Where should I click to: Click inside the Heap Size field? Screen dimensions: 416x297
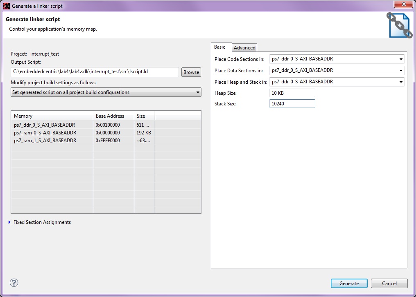(292, 93)
